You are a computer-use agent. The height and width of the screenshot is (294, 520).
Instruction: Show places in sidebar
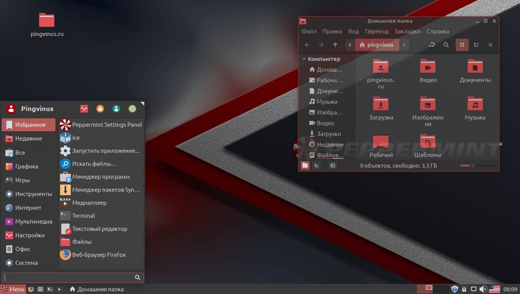click(305, 165)
